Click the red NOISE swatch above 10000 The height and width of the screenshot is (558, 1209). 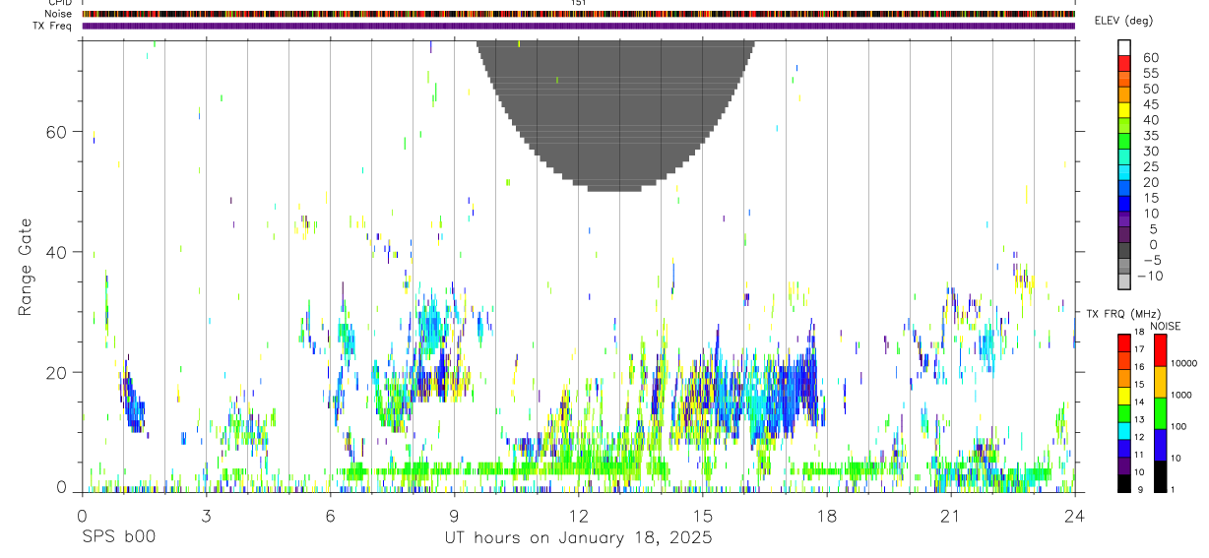click(1159, 349)
